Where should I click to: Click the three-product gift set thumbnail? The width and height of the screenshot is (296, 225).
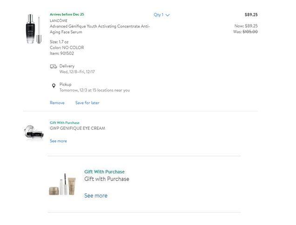[62, 184]
